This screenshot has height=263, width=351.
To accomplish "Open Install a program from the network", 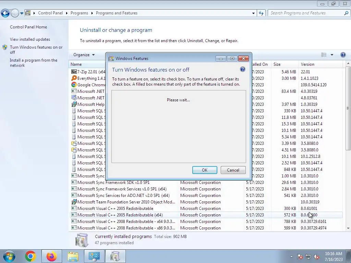I will (34, 63).
